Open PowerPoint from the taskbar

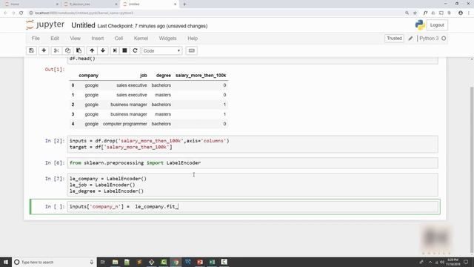(x=200, y=262)
